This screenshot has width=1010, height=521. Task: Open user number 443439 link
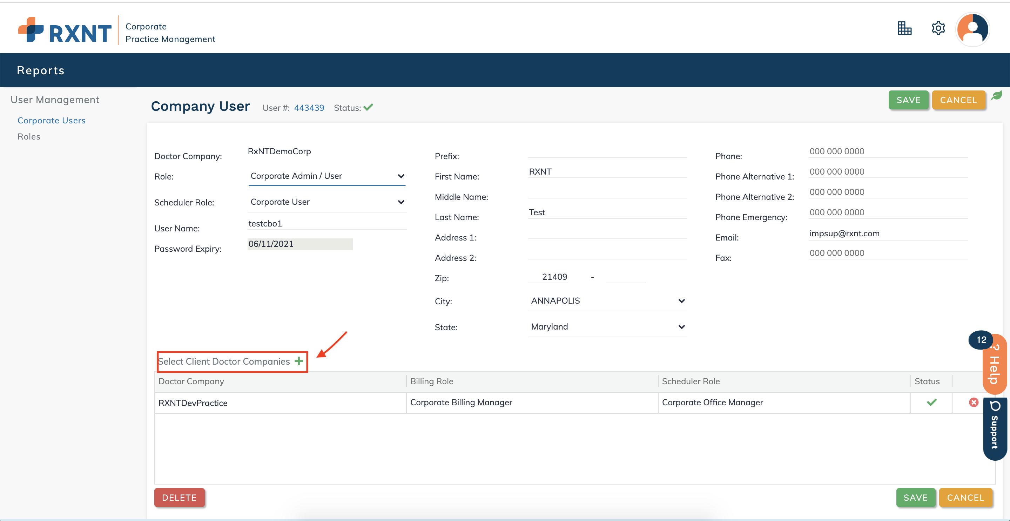point(309,108)
